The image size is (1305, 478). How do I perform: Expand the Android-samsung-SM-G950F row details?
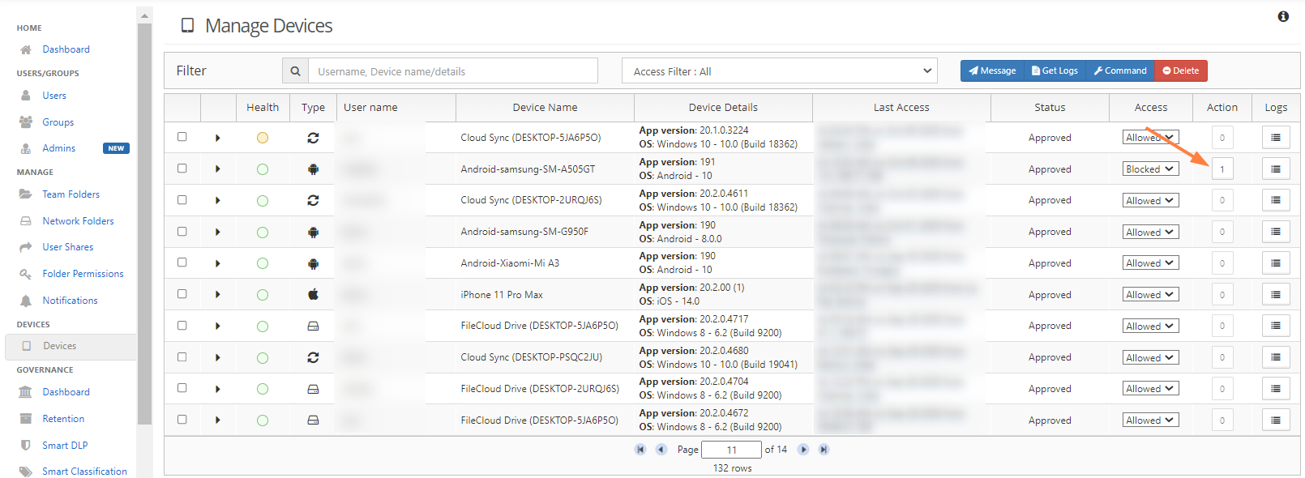pyautogui.click(x=218, y=233)
